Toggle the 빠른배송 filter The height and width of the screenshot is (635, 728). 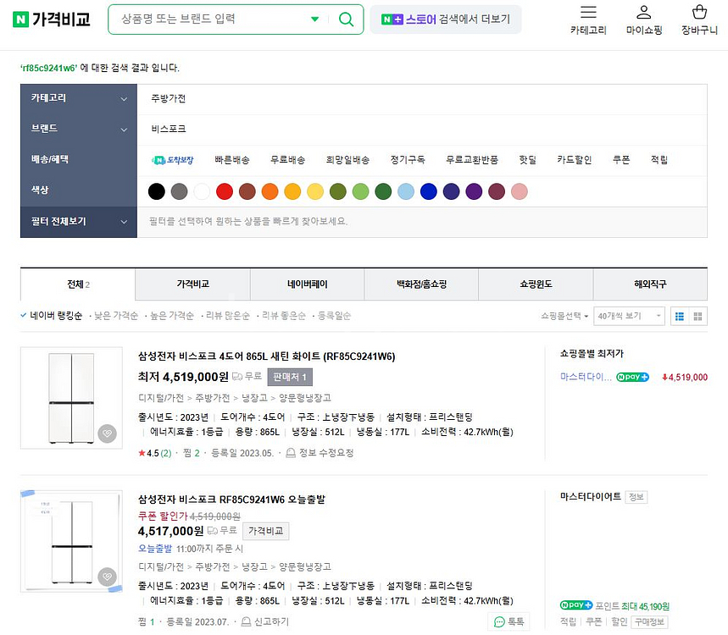(x=232, y=160)
